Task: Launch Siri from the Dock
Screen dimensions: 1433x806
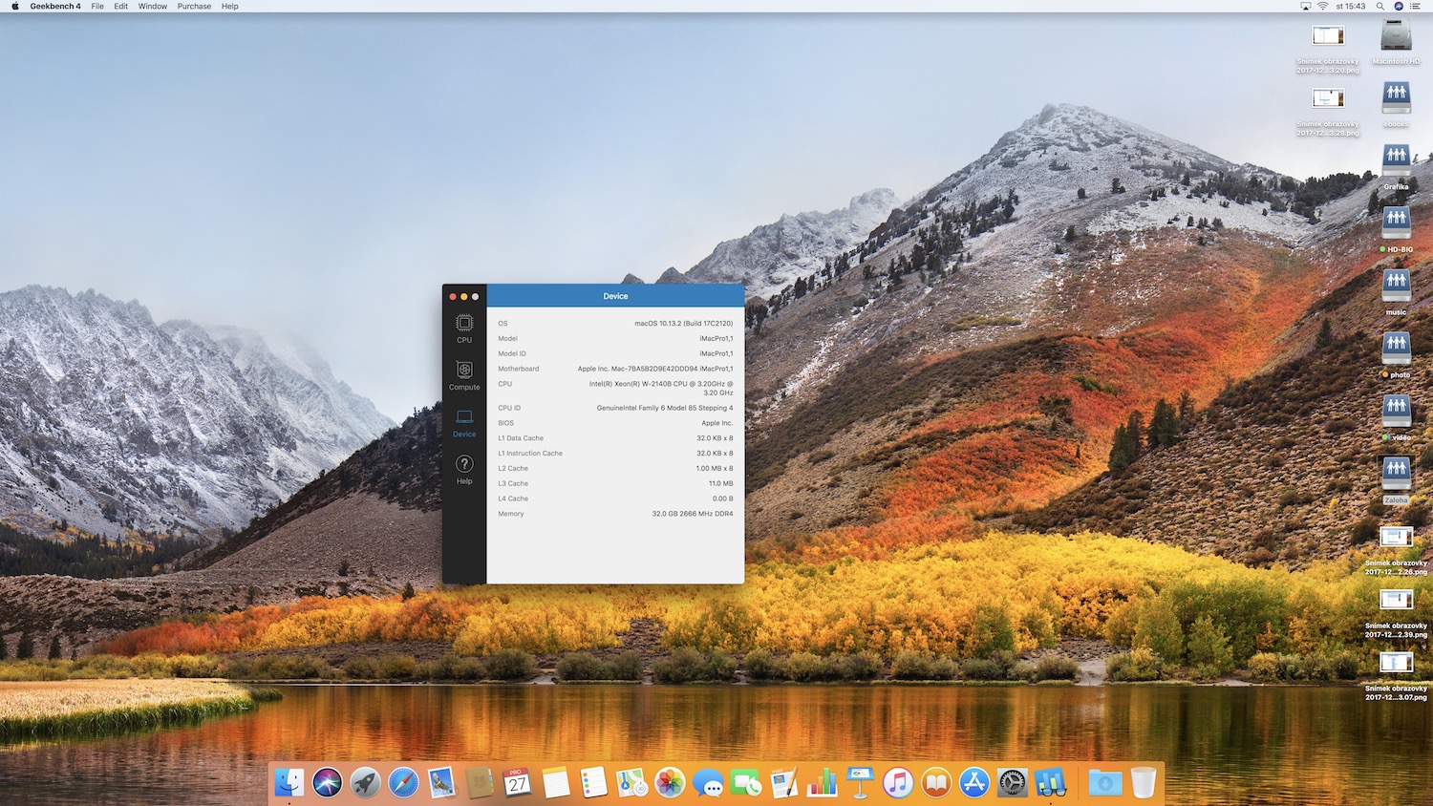Action: click(x=328, y=783)
